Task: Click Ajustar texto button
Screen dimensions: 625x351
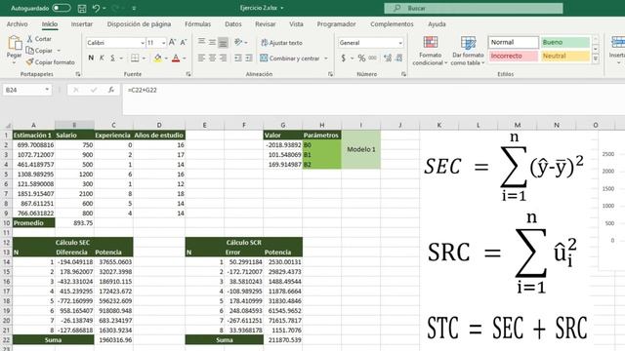Action: tap(282, 43)
